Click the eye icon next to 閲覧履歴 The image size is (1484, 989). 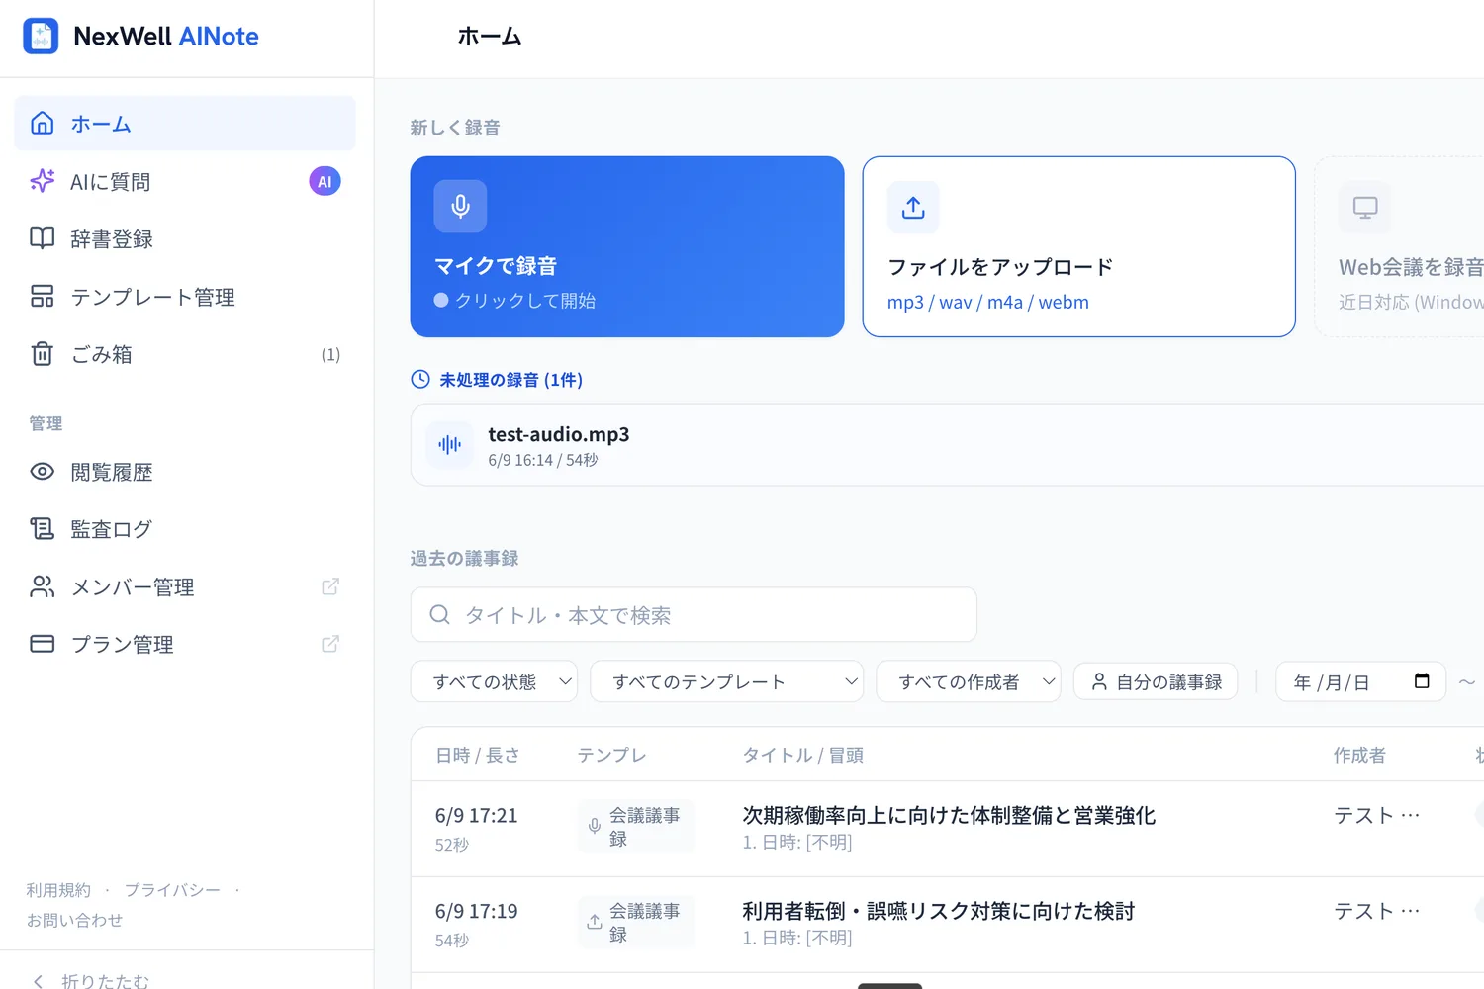pos(42,472)
